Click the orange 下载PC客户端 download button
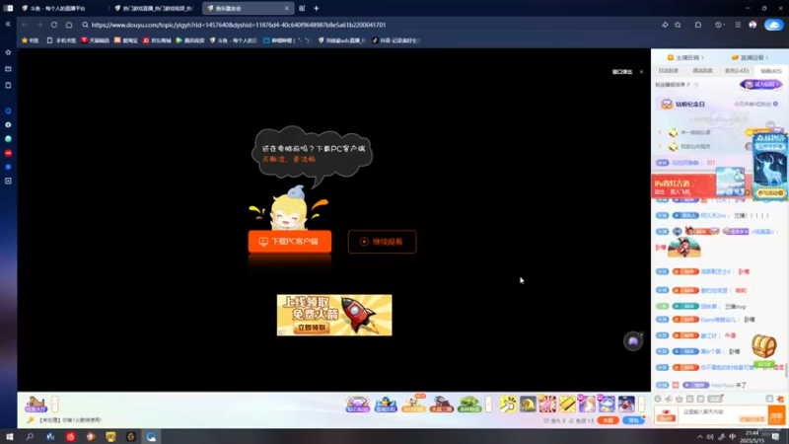 click(x=290, y=242)
